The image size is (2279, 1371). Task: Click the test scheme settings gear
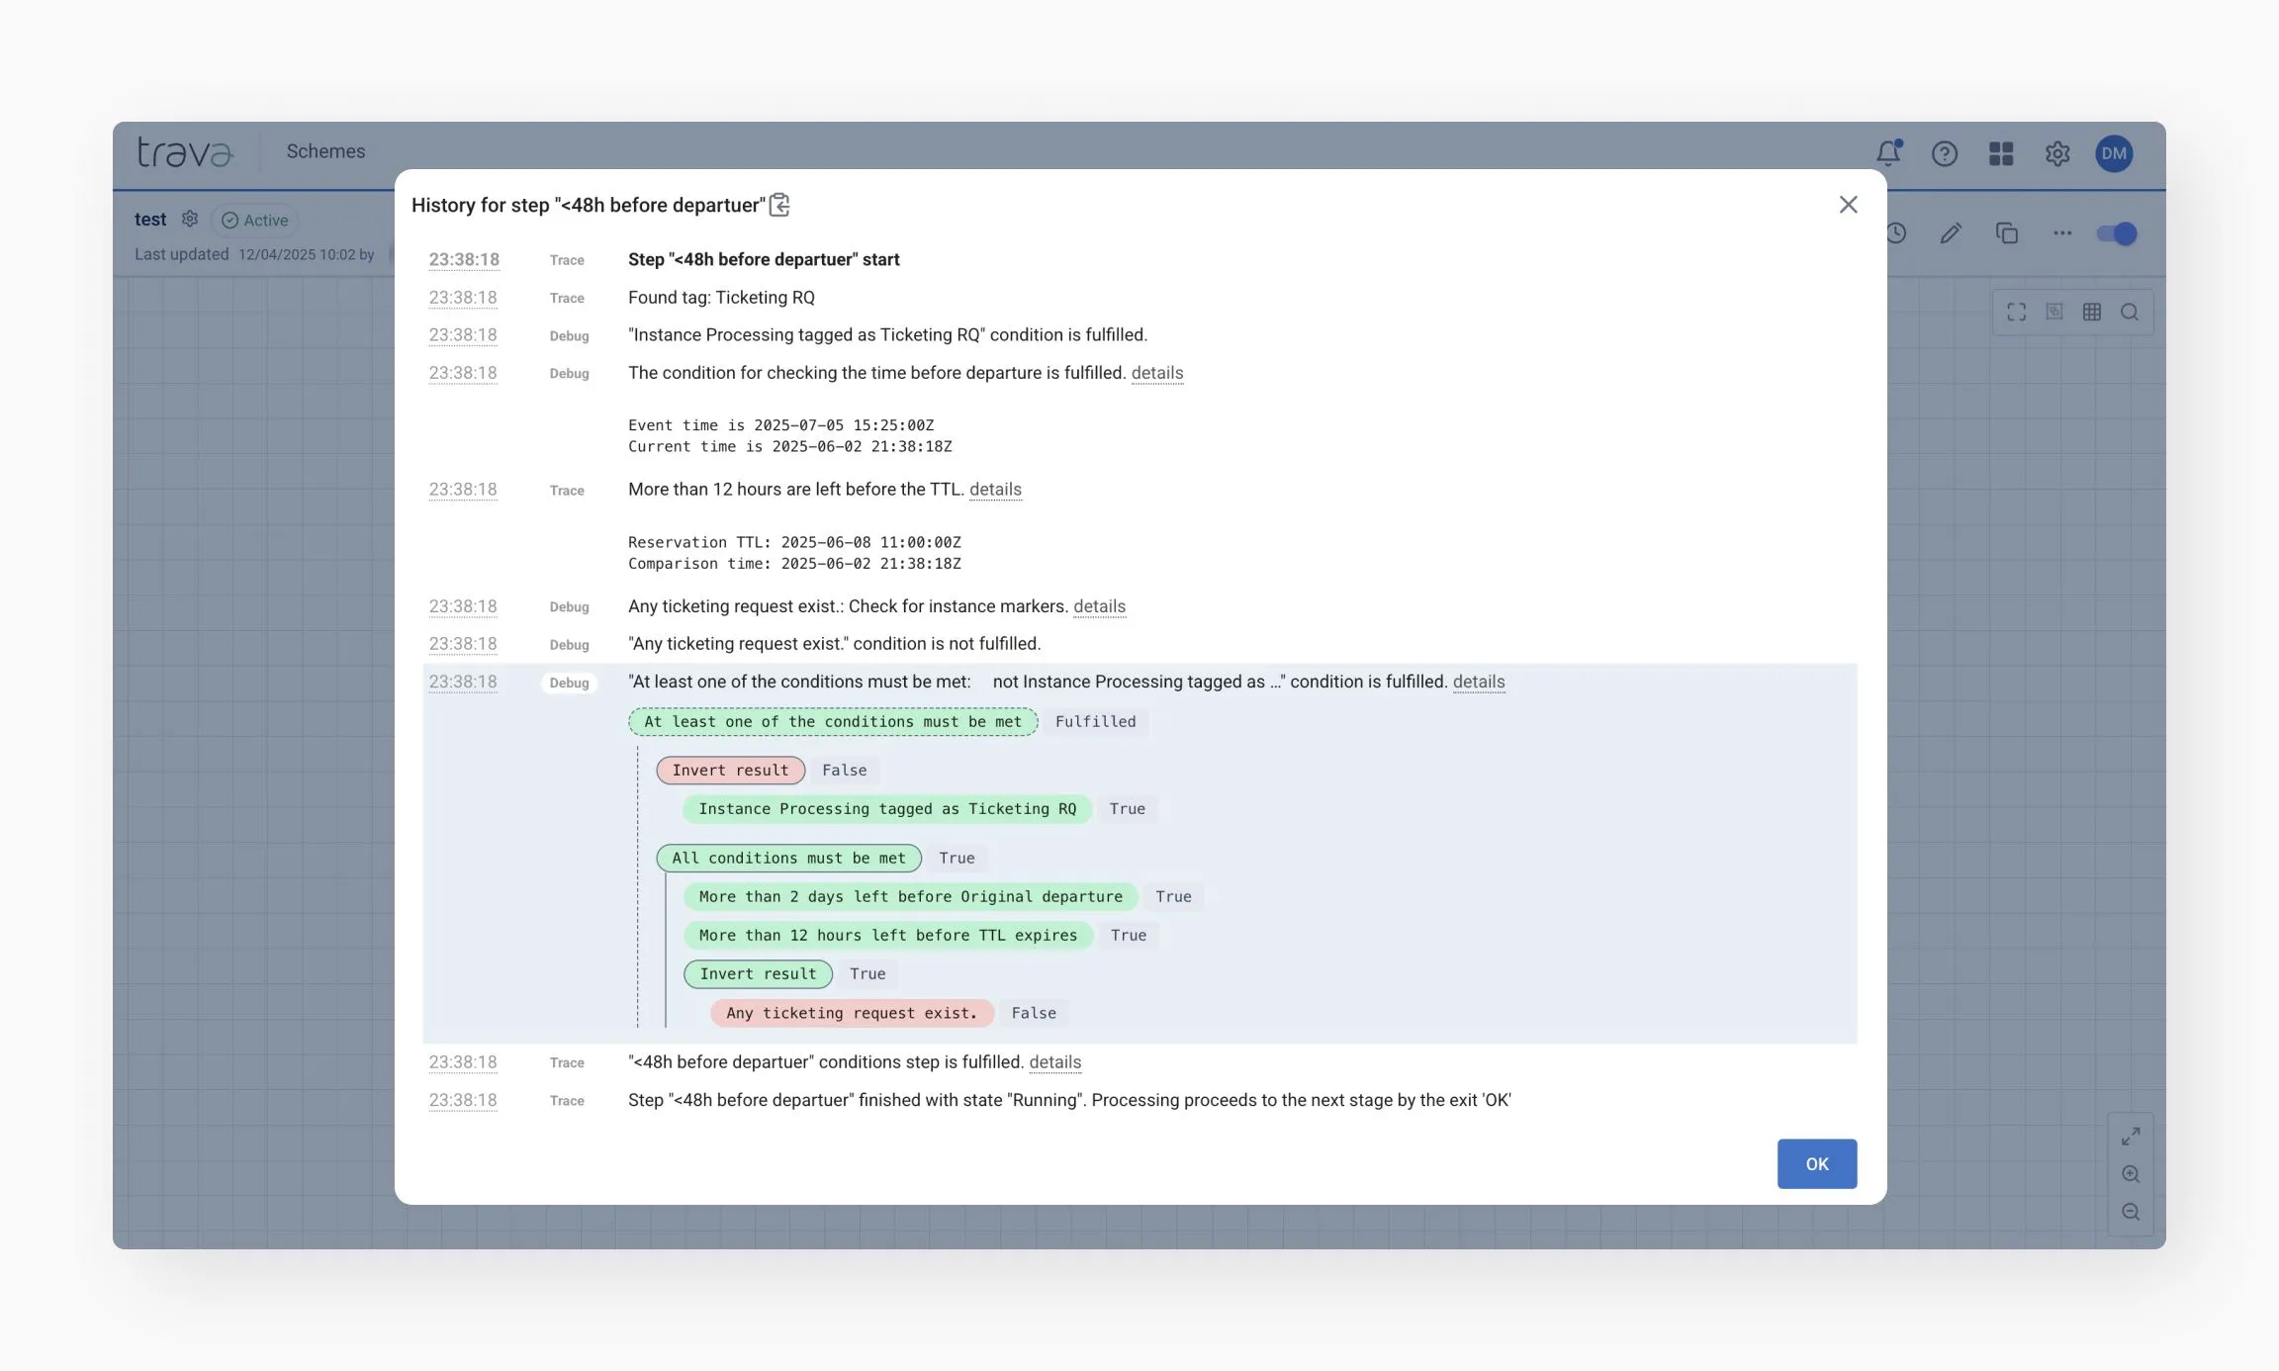click(190, 220)
